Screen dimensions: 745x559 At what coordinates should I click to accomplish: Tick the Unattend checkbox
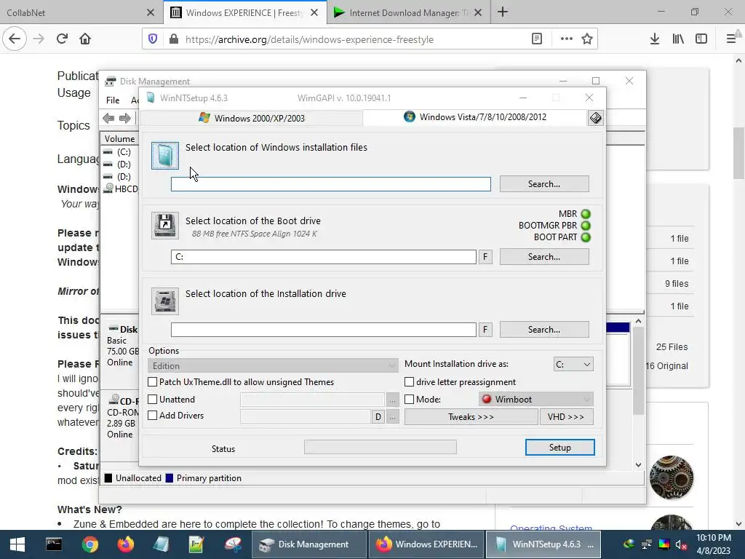point(153,400)
